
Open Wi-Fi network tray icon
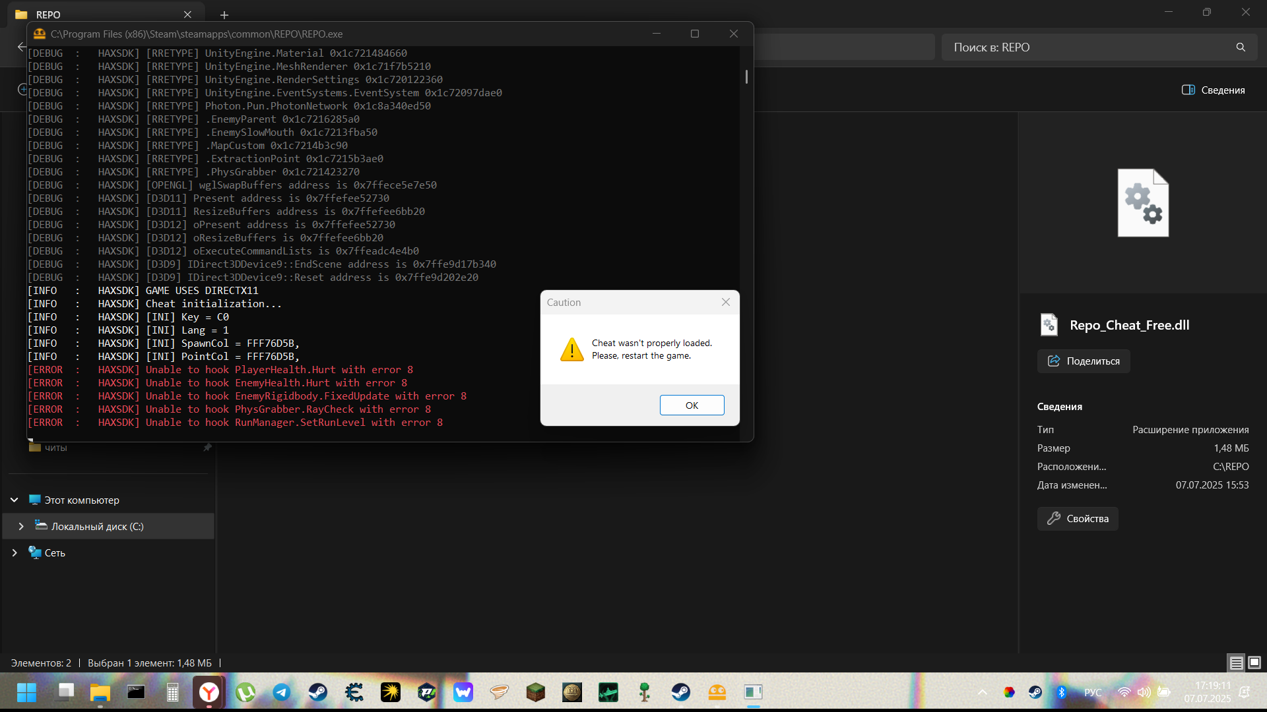click(1124, 692)
